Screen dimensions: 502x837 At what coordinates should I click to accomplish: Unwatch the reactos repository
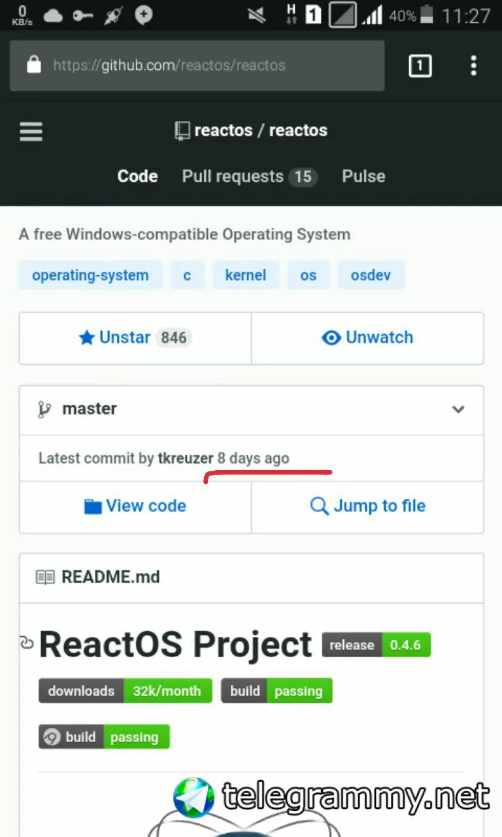click(x=367, y=338)
